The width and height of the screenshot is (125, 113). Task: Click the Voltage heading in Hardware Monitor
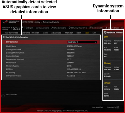click(x=107, y=83)
